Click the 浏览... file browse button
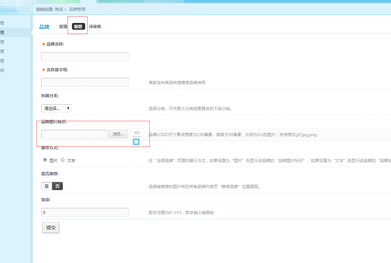Screen dimensions: 391x263 click(x=118, y=134)
